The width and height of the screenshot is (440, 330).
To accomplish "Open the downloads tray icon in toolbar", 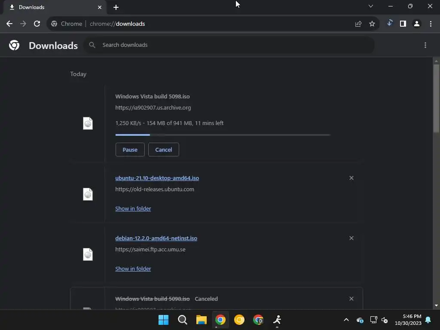I will 389,23.
